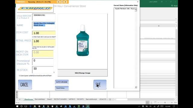Image resolution: width=193 pixels, height=108 pixels.
Task: Click Excel vertical scrollbar down arrow
Action: (176, 97)
